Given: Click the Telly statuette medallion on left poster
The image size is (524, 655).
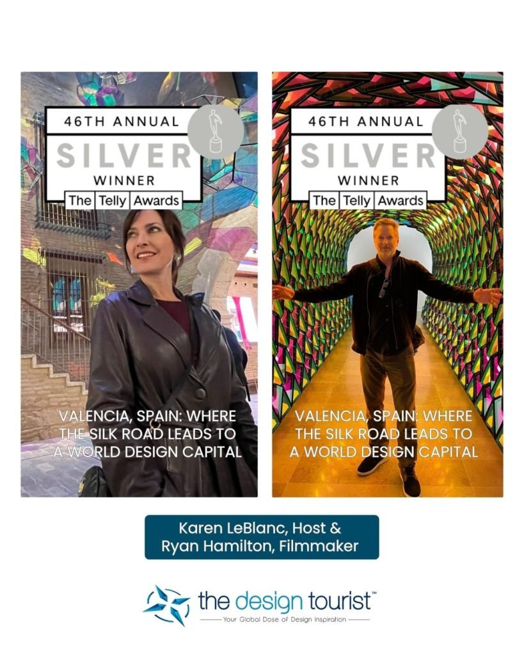Looking at the screenshot, I should (216, 131).
